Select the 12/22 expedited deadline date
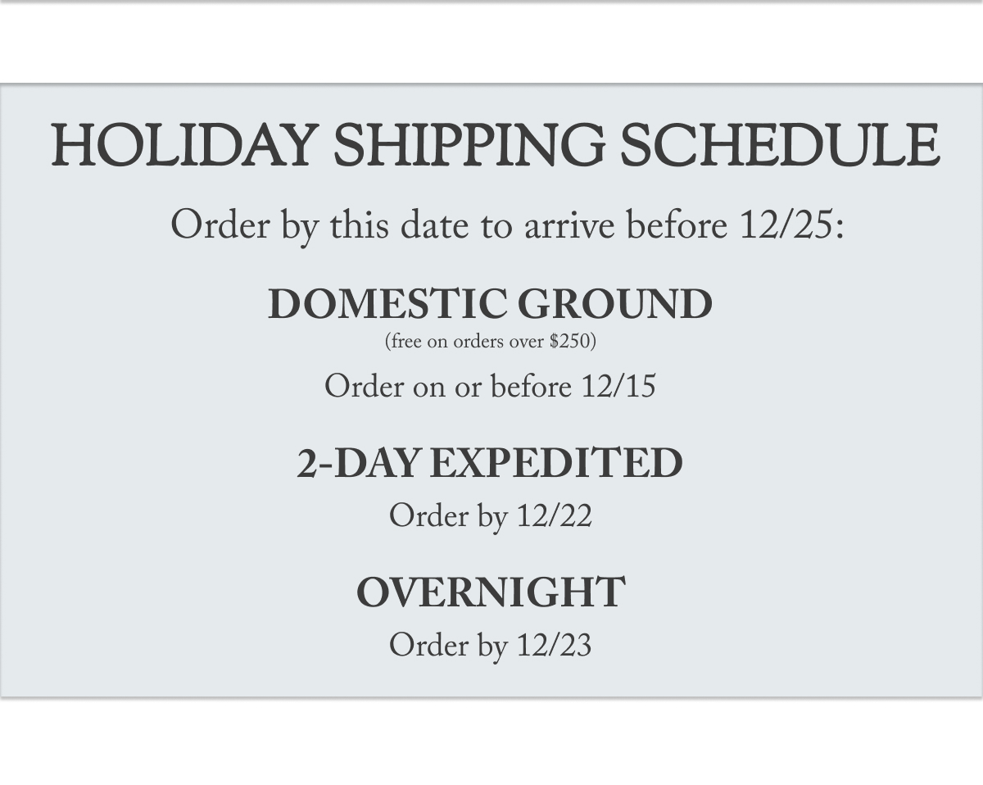The width and height of the screenshot is (983, 785). tap(555, 516)
